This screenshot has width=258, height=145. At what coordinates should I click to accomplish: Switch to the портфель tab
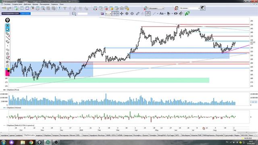(x=4, y=135)
